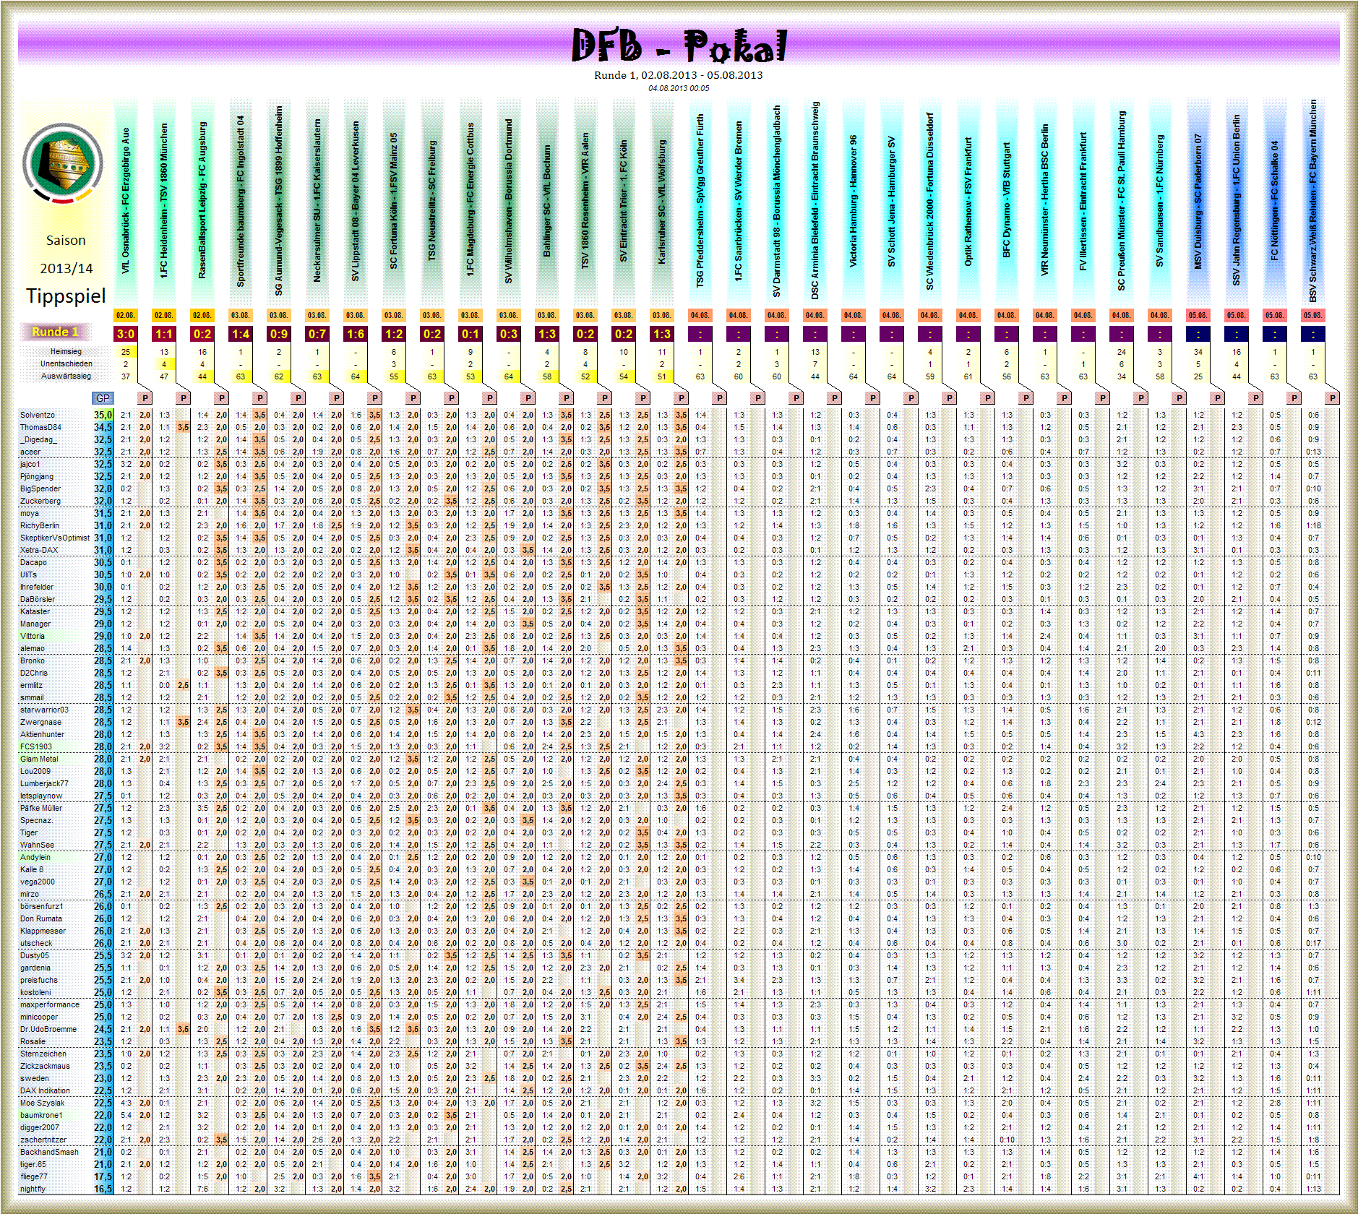Select player name starwarrior03
This screenshot has width=1358, height=1214.
coord(44,710)
